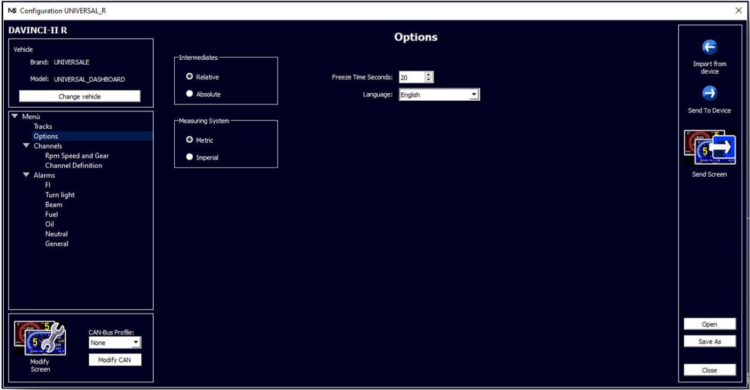Click the Import from device arrow icon
The width and height of the screenshot is (750, 390).
pyautogui.click(x=710, y=47)
